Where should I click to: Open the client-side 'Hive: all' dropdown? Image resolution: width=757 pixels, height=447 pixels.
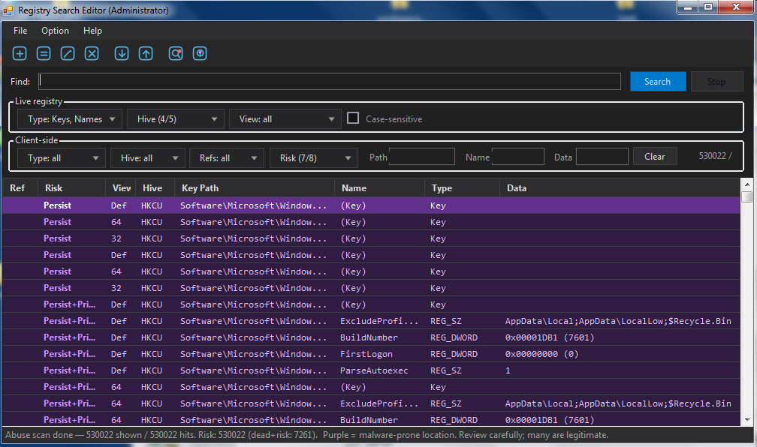(148, 158)
